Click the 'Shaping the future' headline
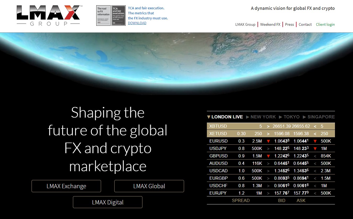Image resolution: width=353 pixels, height=219 pixels. click(x=108, y=139)
